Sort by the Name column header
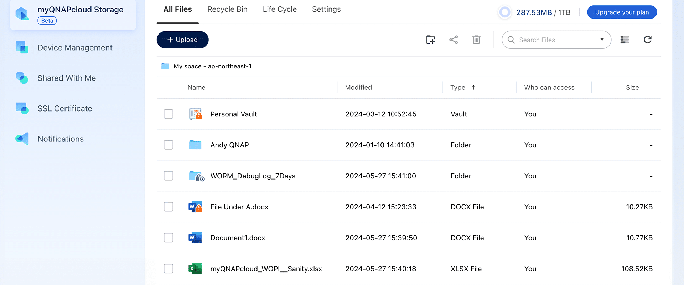Image resolution: width=684 pixels, height=285 pixels. pos(196,87)
